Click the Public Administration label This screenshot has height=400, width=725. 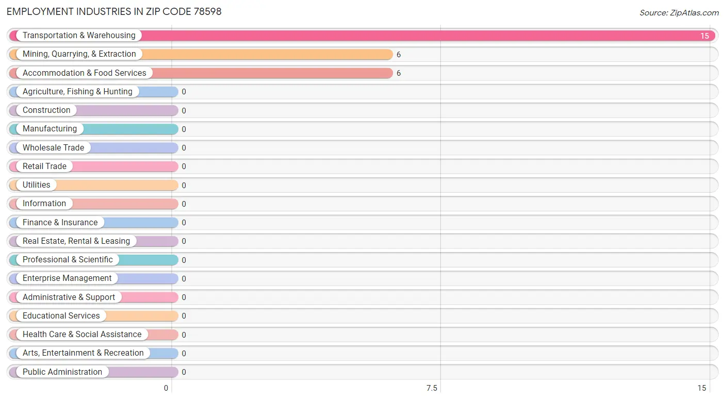[x=62, y=372]
